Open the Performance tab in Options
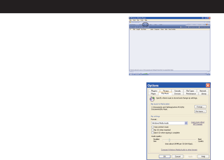The width and height of the screenshot is (224, 160). [x=191, y=94]
